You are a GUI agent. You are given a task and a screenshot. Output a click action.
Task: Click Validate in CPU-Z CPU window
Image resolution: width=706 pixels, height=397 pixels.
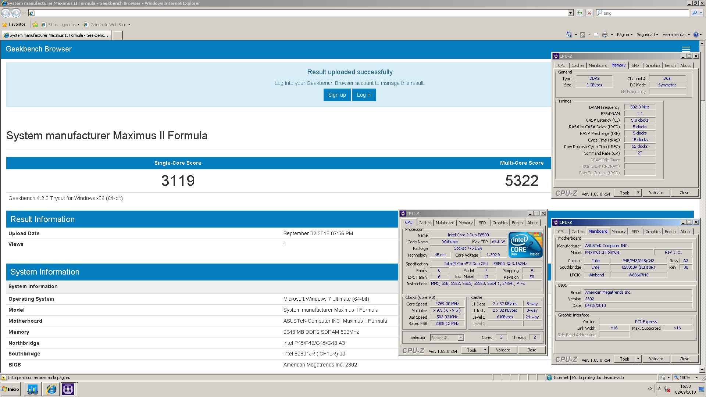[x=503, y=350]
